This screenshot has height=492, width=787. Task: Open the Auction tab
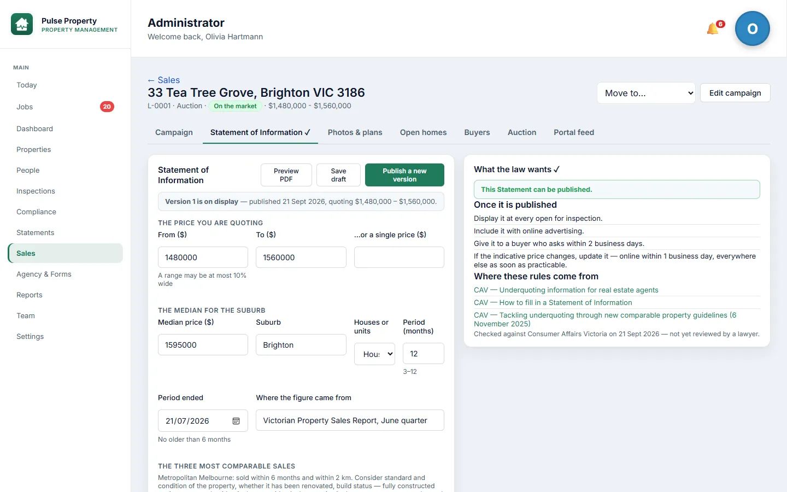point(522,132)
